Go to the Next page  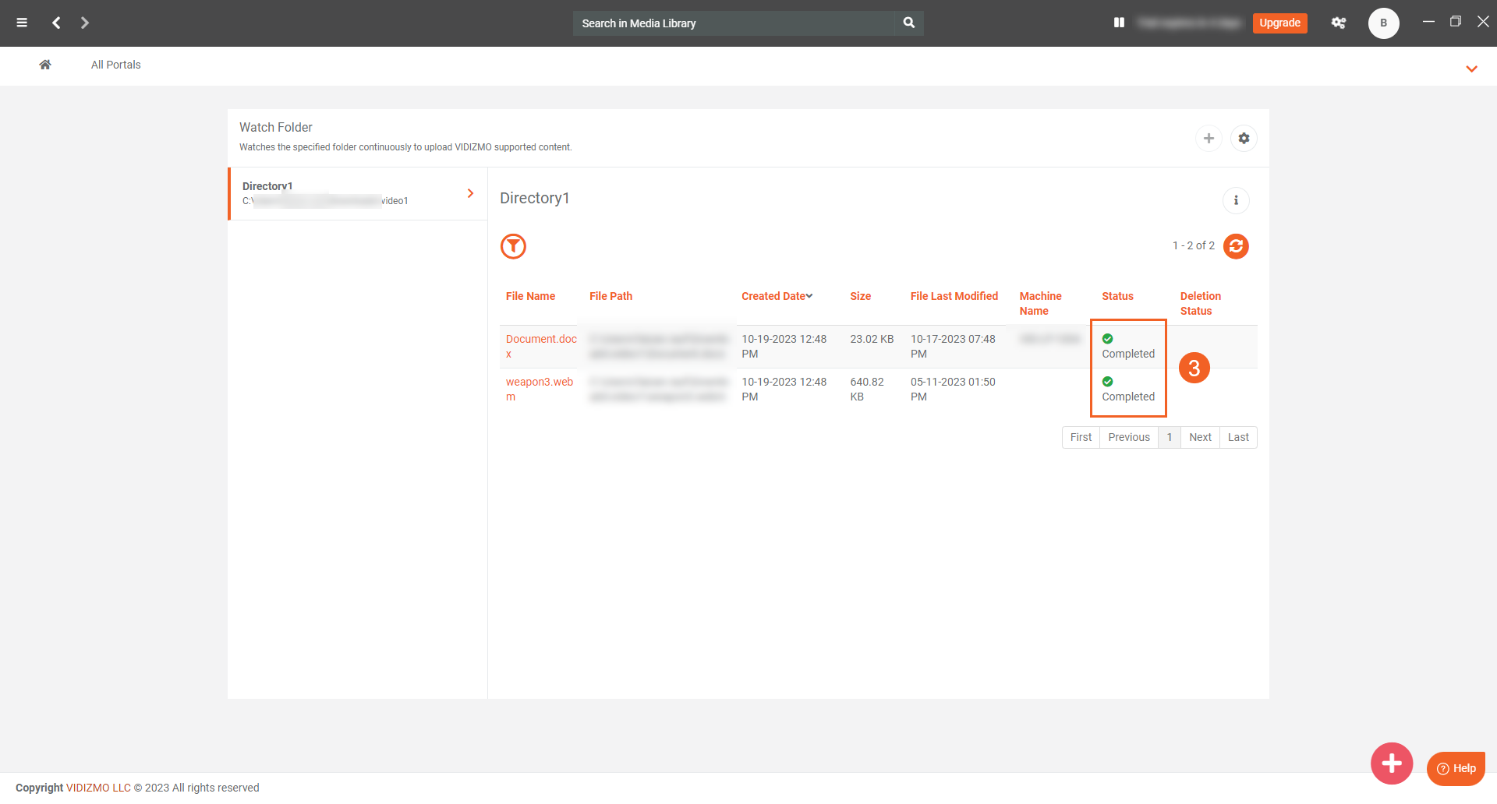click(1200, 437)
